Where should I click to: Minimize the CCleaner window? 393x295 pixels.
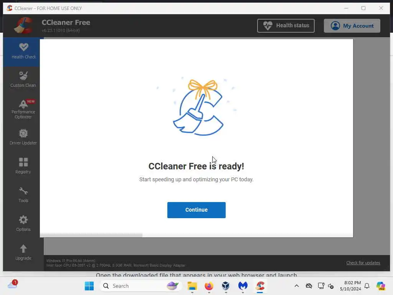pyautogui.click(x=346, y=8)
